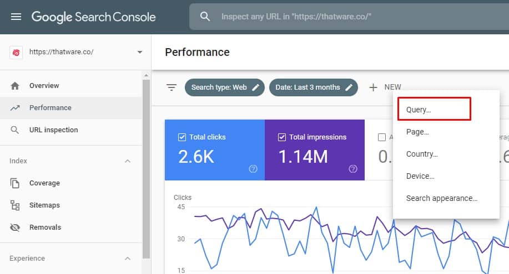This screenshot has height=274, width=509.
Task: Click the 1.14M total impressions value
Action: (303, 157)
